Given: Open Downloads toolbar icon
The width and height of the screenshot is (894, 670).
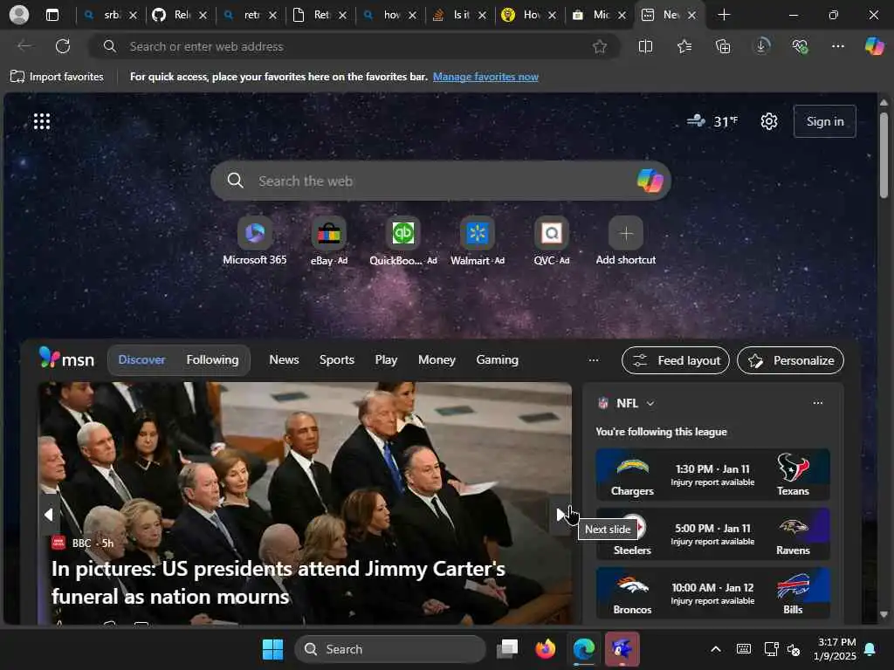Looking at the screenshot, I should (x=761, y=46).
